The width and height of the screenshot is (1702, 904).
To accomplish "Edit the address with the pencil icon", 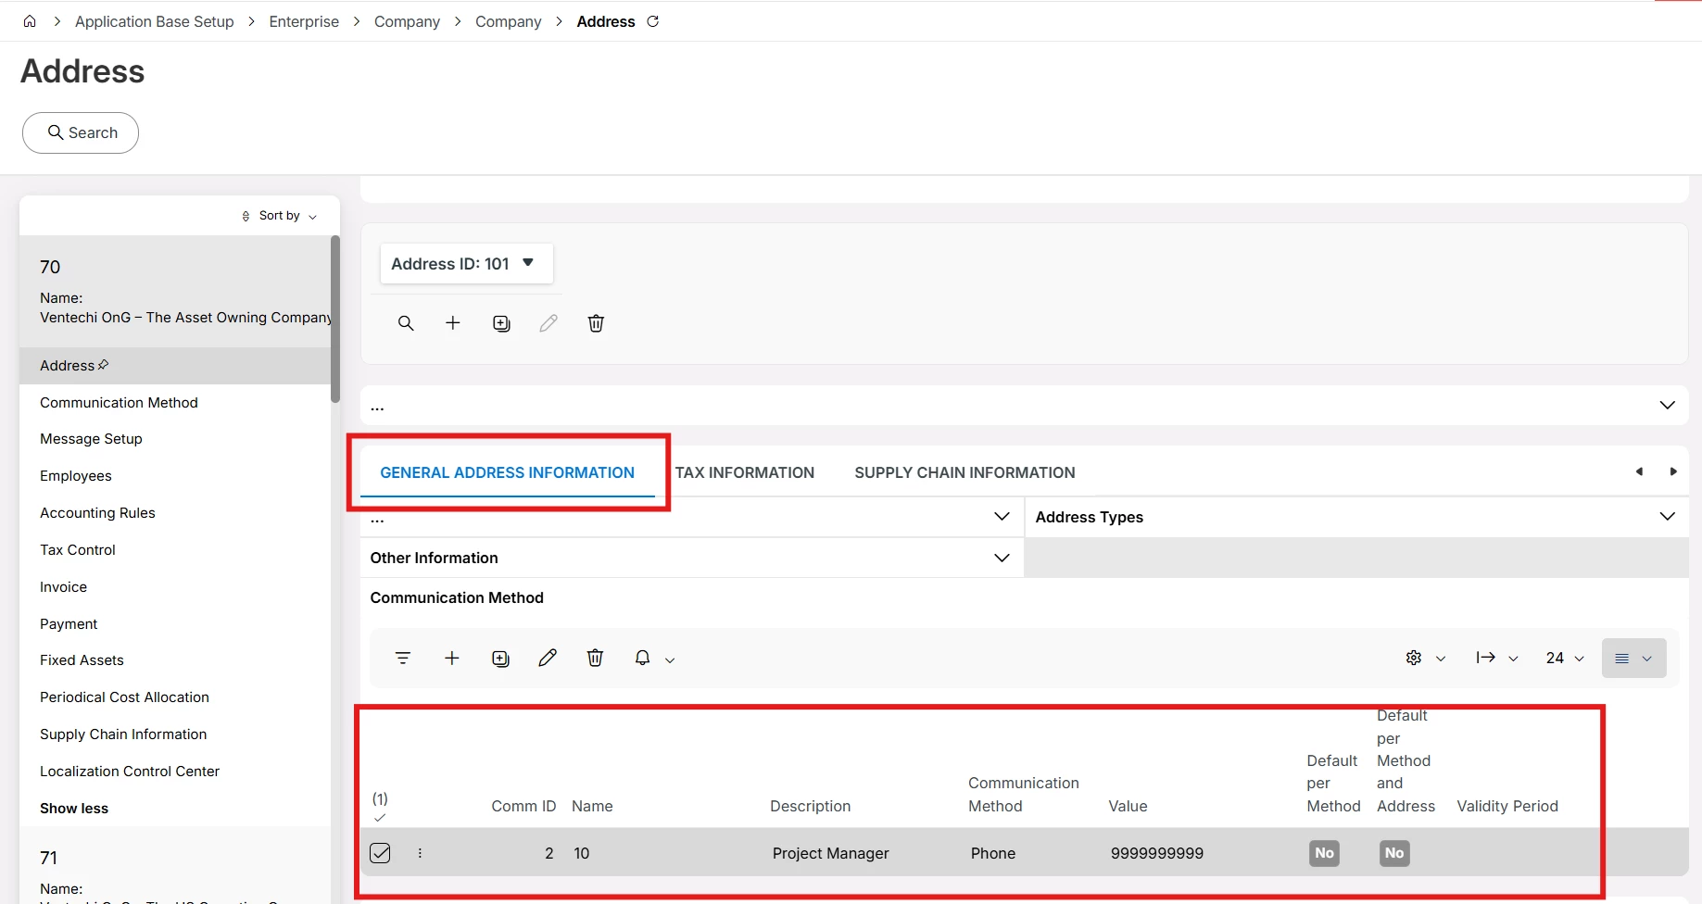I will coord(548,323).
